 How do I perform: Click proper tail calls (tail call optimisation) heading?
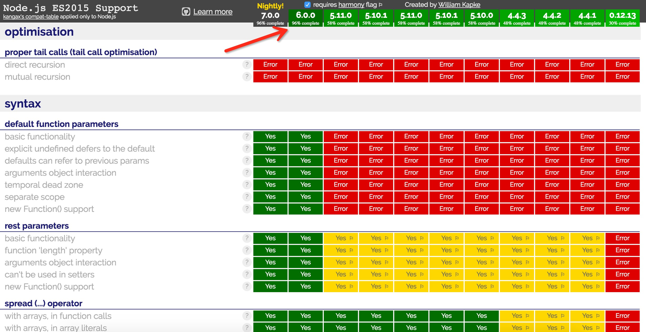[x=81, y=52]
